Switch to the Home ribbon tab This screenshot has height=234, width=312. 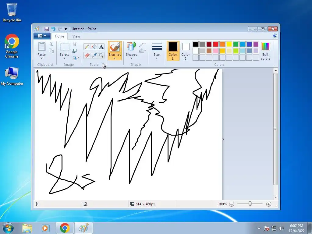(x=59, y=36)
